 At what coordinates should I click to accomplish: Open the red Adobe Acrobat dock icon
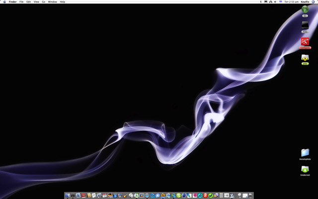[x=83, y=196]
